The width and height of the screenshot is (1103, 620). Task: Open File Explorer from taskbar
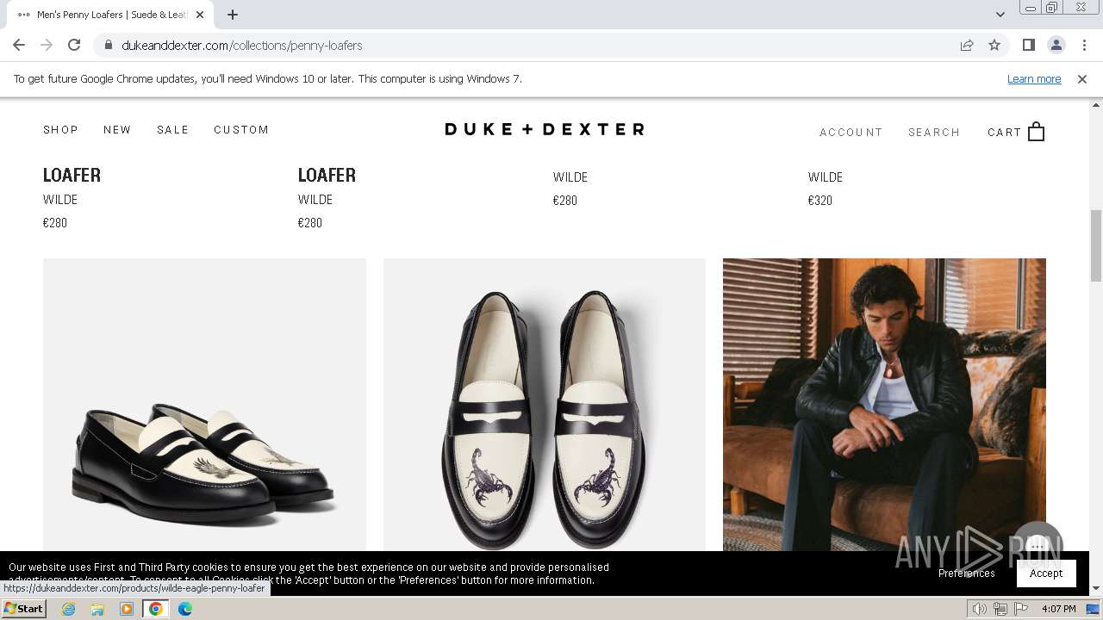(x=97, y=609)
